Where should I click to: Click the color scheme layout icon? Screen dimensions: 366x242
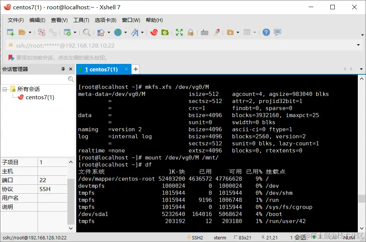click(x=100, y=32)
